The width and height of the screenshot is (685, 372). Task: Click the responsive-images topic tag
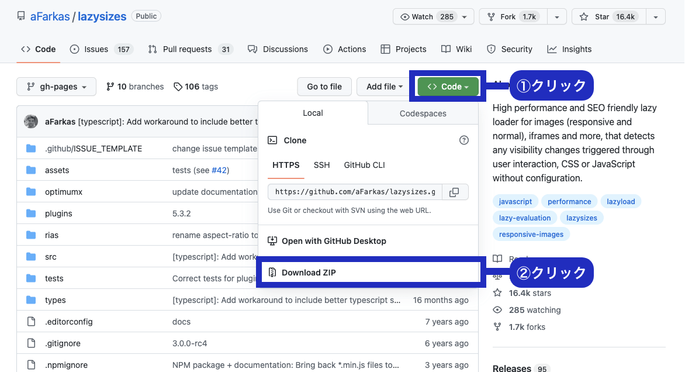tap(531, 235)
